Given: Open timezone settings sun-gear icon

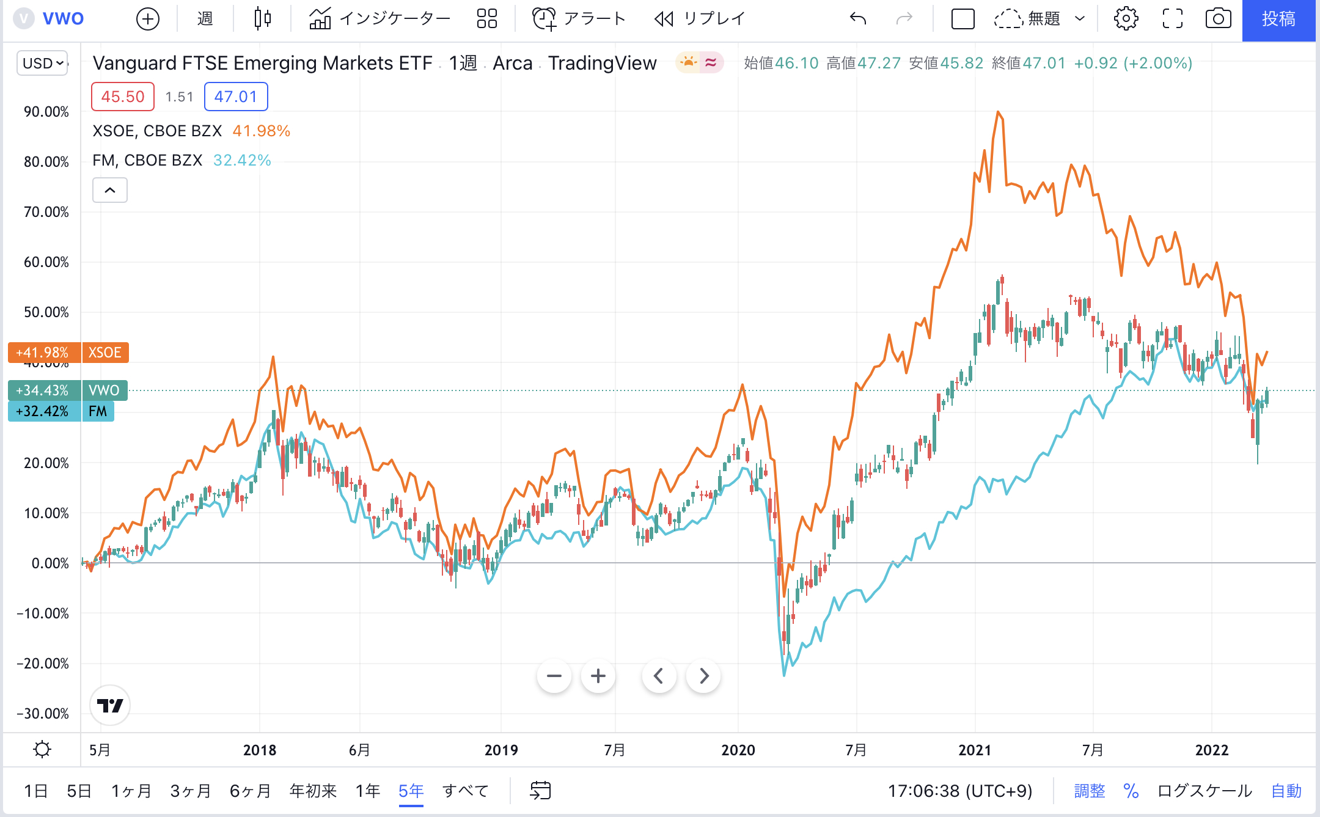Looking at the screenshot, I should coord(42,749).
